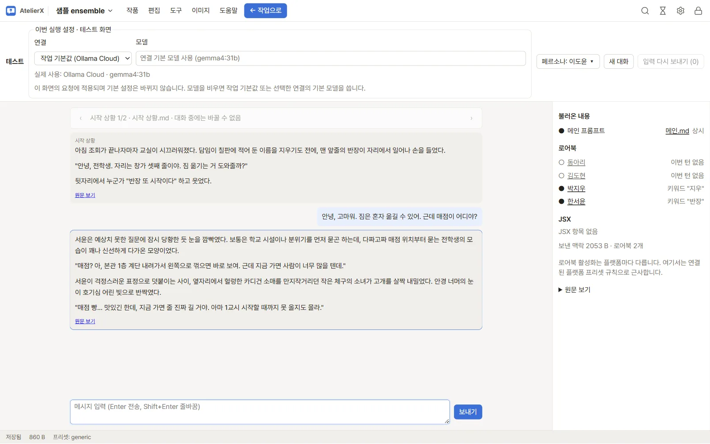Focus the 모델 input field

click(x=331, y=59)
